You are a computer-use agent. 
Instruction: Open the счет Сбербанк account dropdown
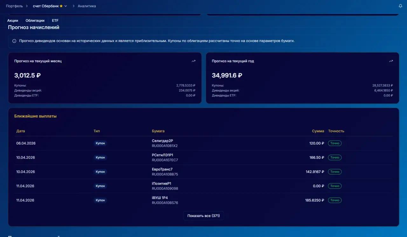pos(66,6)
